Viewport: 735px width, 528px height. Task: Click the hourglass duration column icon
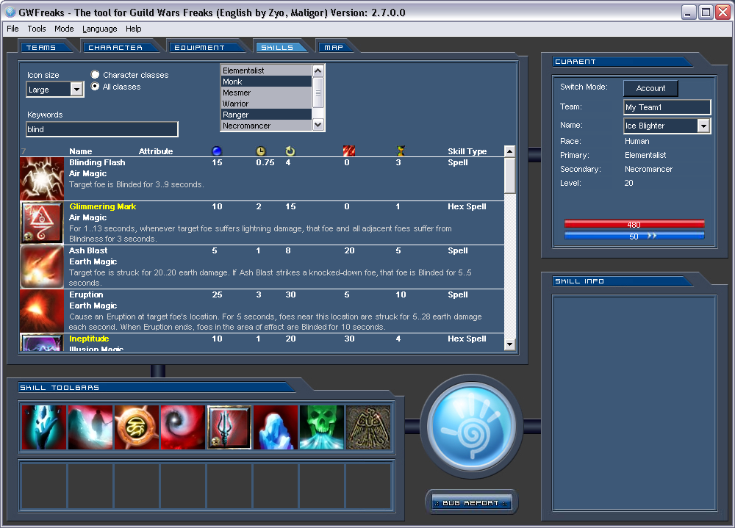click(x=401, y=151)
